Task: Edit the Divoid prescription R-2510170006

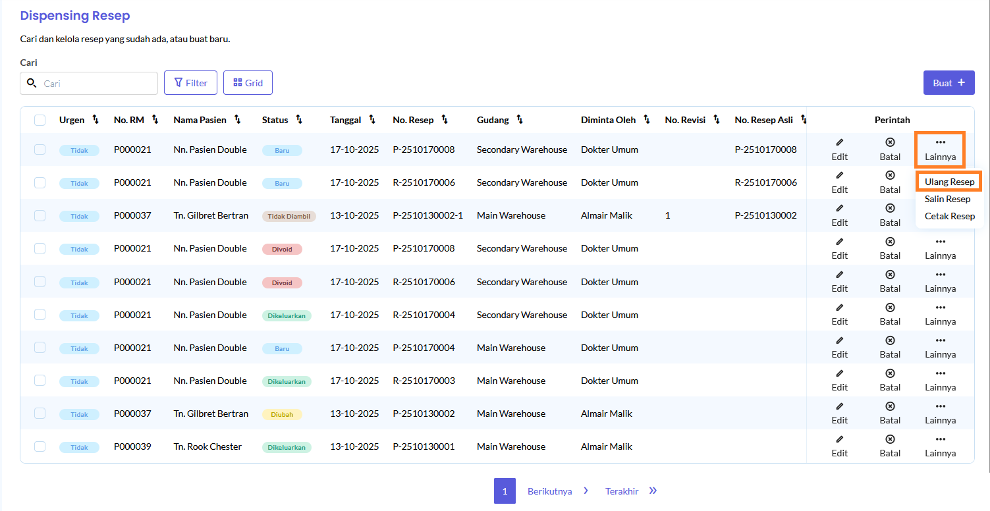Action: [839, 281]
